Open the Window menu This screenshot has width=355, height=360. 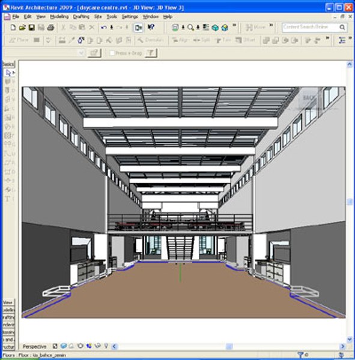pyautogui.click(x=151, y=17)
